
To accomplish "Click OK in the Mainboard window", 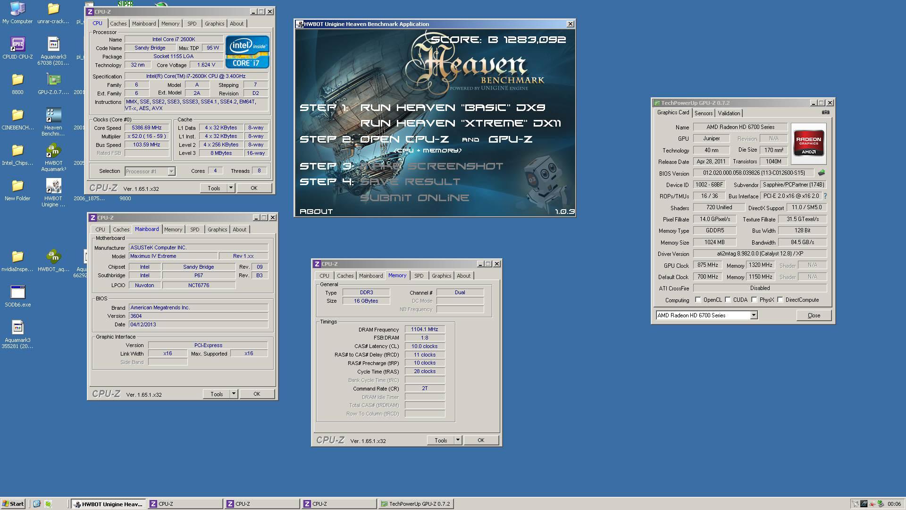I will pos(257,394).
